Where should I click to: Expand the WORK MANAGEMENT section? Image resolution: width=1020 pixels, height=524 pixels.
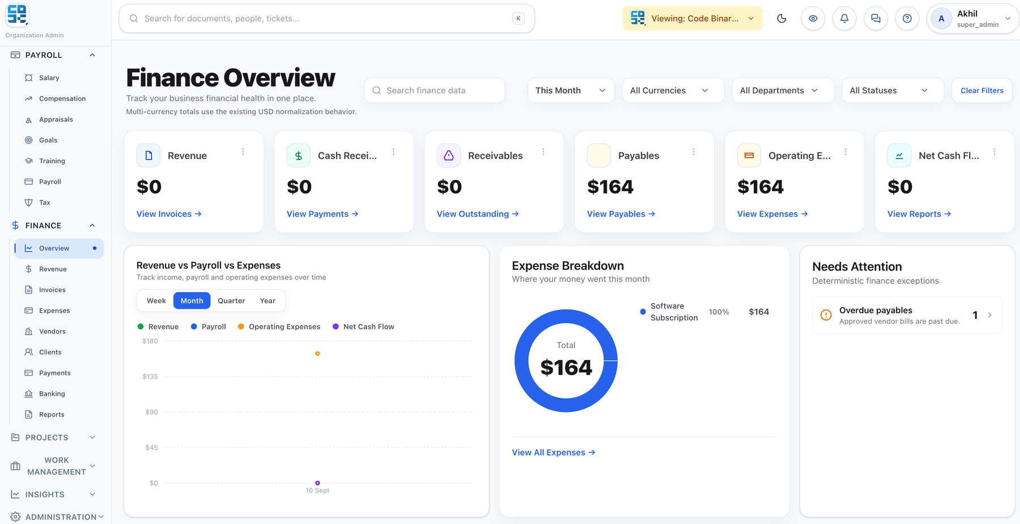(x=53, y=466)
